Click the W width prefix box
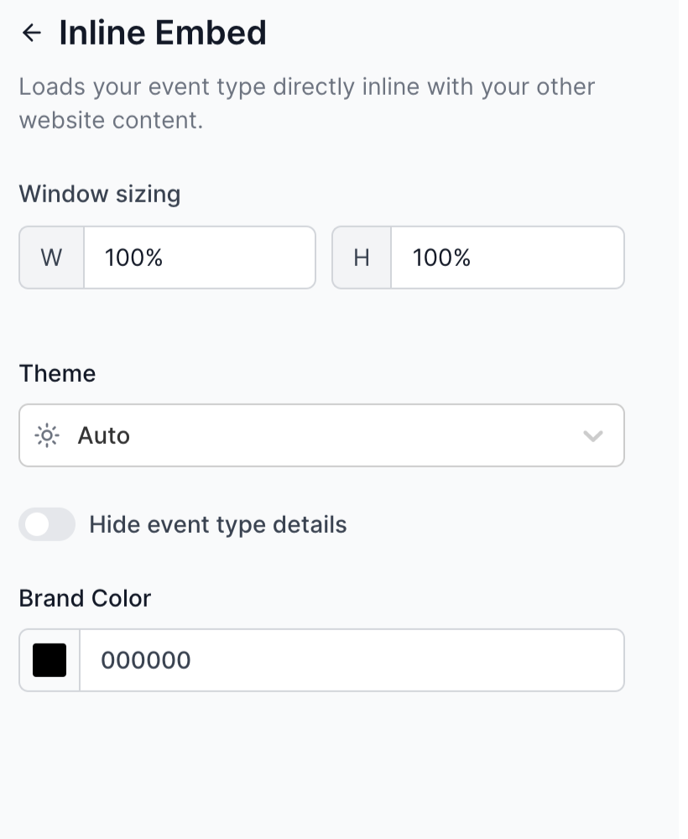688x839 pixels. [x=51, y=258]
